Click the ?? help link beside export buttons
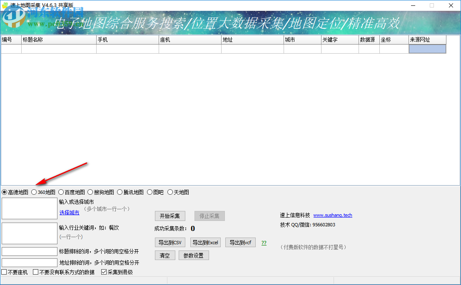 pos(264,242)
